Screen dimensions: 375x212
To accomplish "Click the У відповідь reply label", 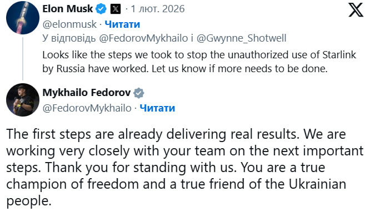I will 69,38.
